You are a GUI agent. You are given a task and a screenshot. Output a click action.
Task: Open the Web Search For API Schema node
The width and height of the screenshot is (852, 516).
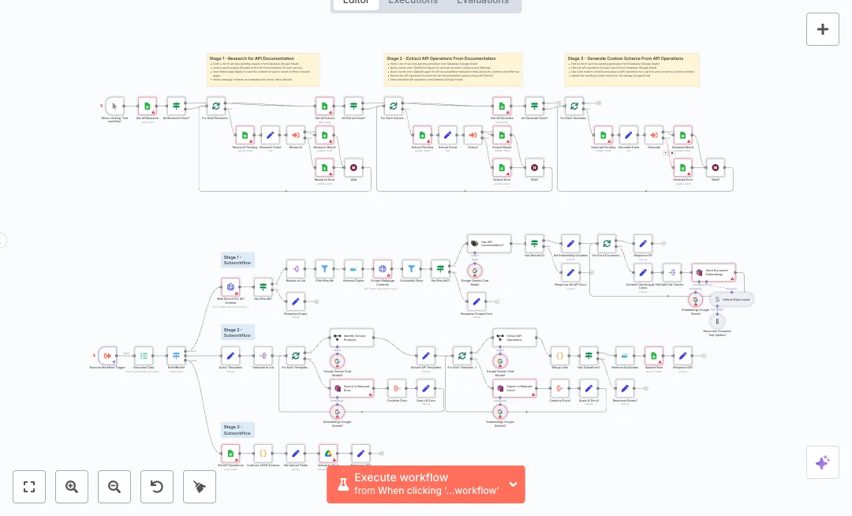(230, 286)
